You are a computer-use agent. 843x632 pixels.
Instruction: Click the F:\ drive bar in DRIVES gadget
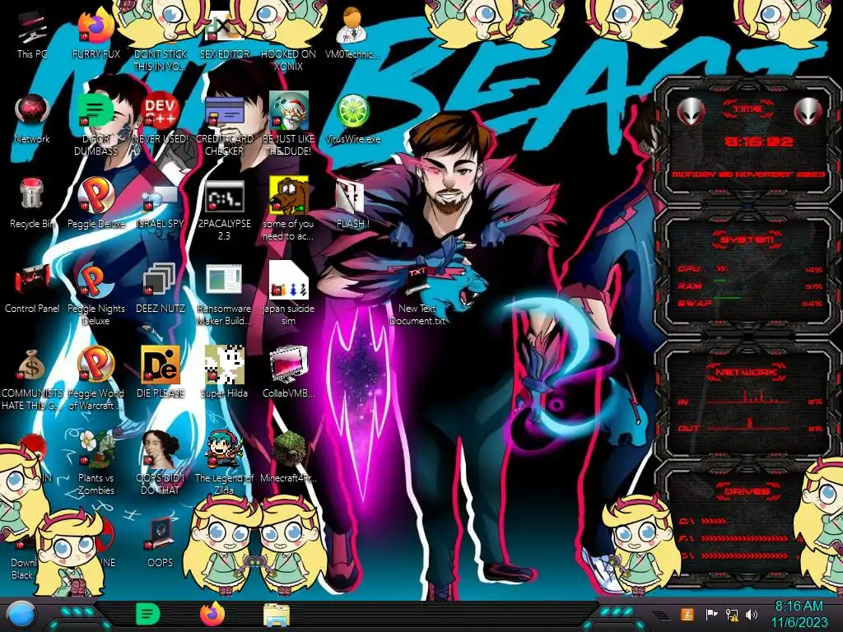click(745, 538)
